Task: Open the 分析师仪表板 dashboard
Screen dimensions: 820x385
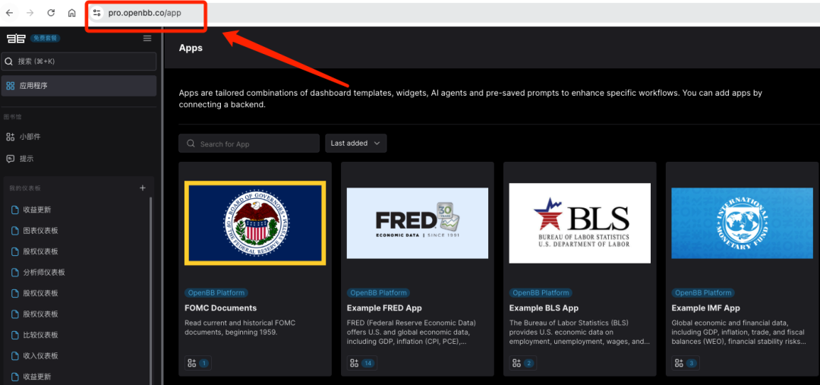Action: 44,272
